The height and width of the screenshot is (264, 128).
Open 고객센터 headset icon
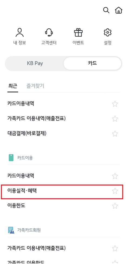[x=49, y=33]
